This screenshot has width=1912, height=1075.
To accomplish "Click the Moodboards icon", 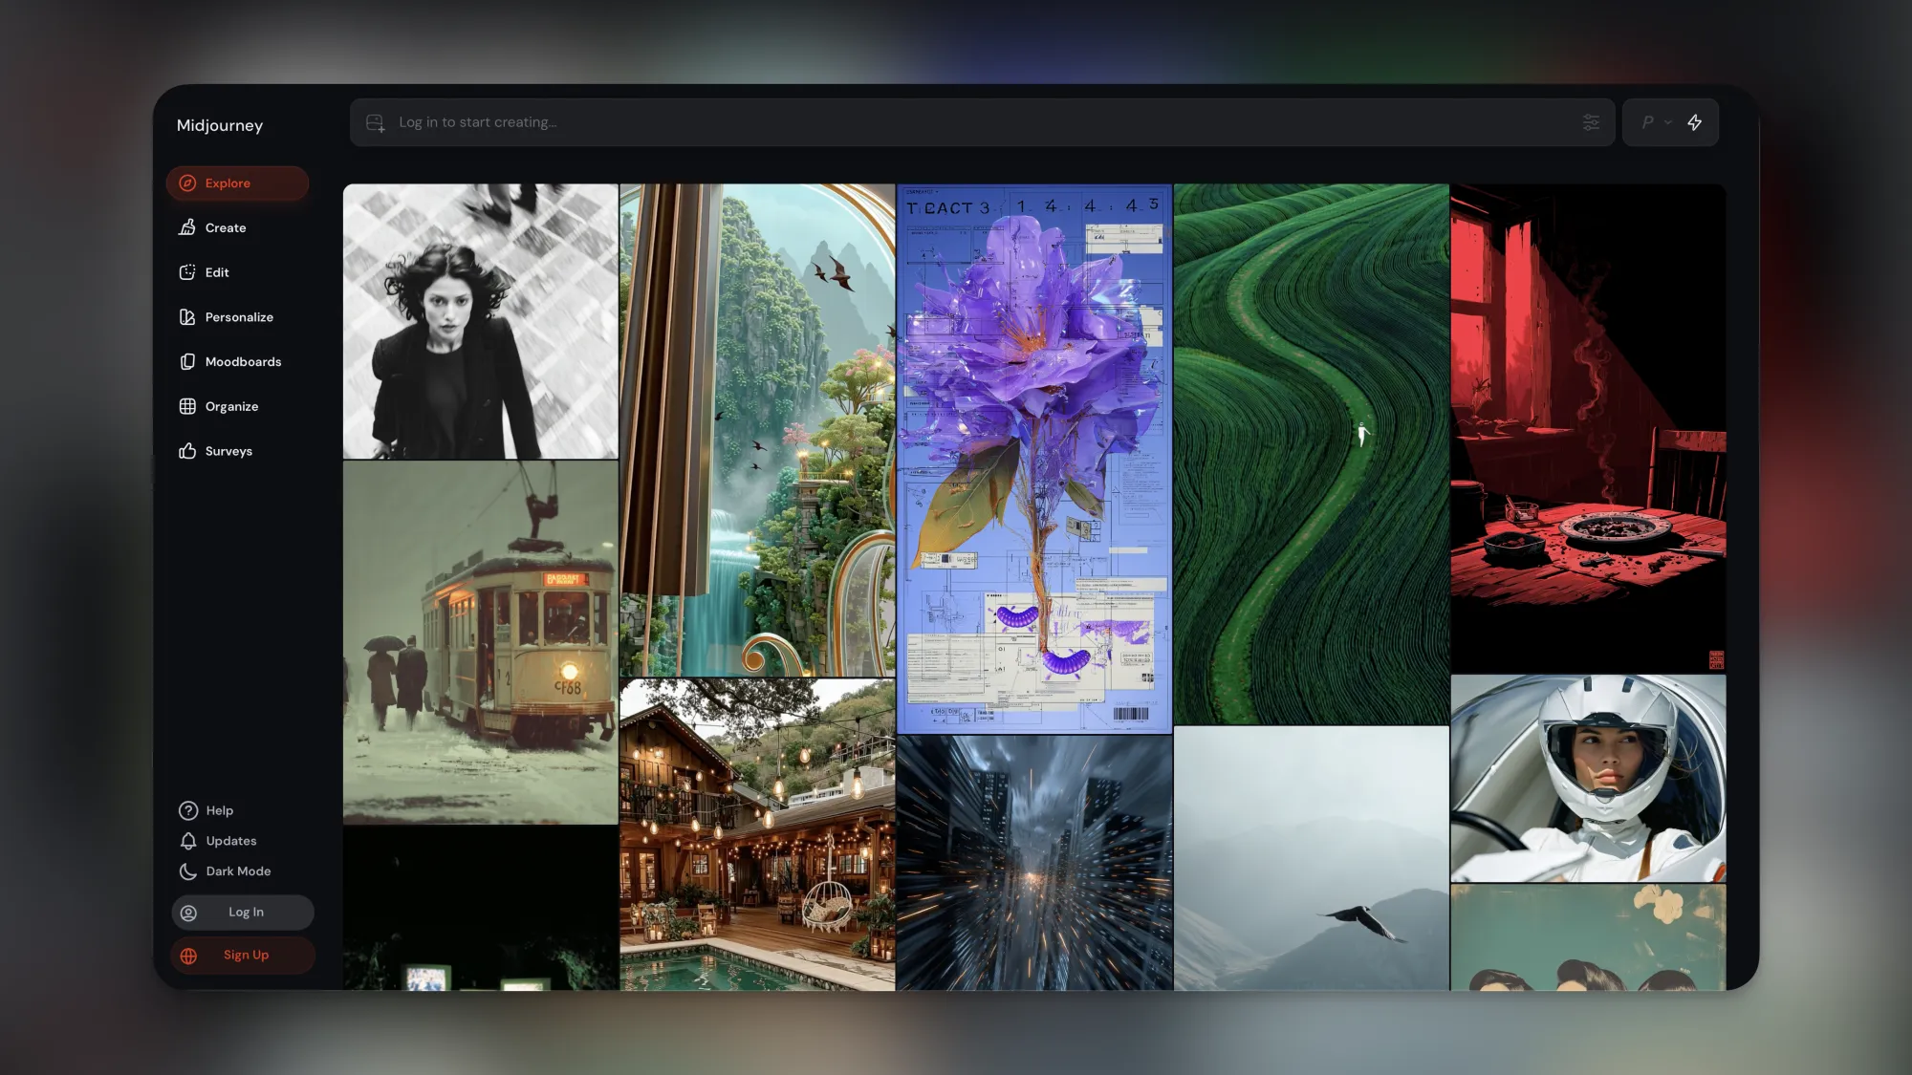I will (187, 361).
